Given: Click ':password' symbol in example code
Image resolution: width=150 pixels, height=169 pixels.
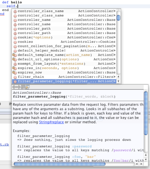Looking at the screenshot, I should coord(82,146).
